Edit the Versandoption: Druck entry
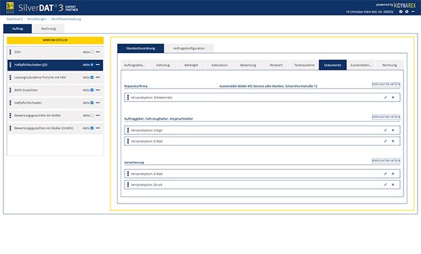 coord(385,185)
